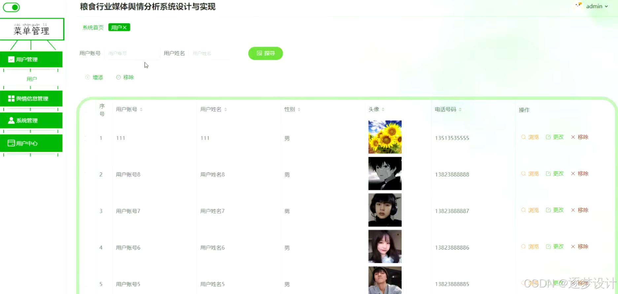Click the grid icon beside 舆情信息管理
This screenshot has width=618, height=294.
[x=11, y=98]
